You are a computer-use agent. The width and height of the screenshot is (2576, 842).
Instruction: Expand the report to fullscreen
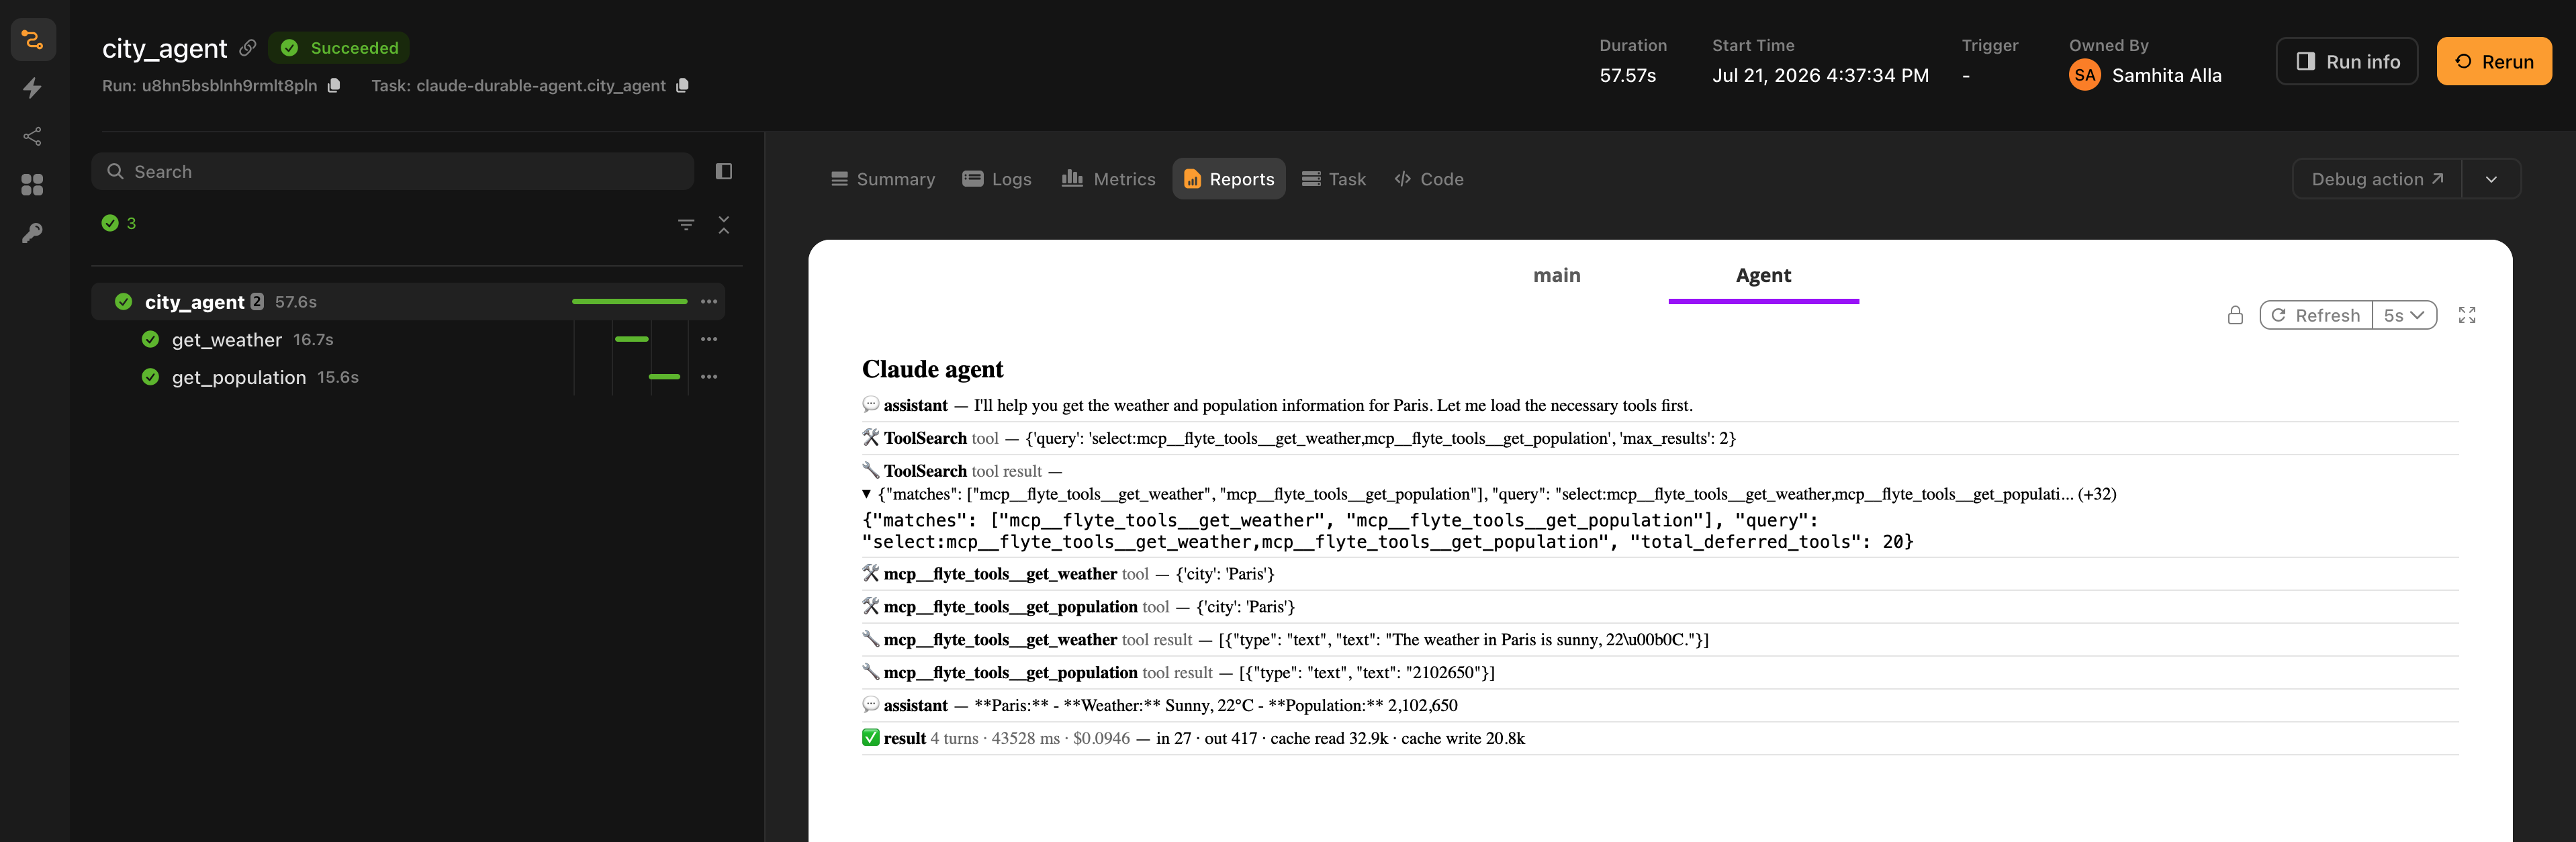(x=2467, y=315)
